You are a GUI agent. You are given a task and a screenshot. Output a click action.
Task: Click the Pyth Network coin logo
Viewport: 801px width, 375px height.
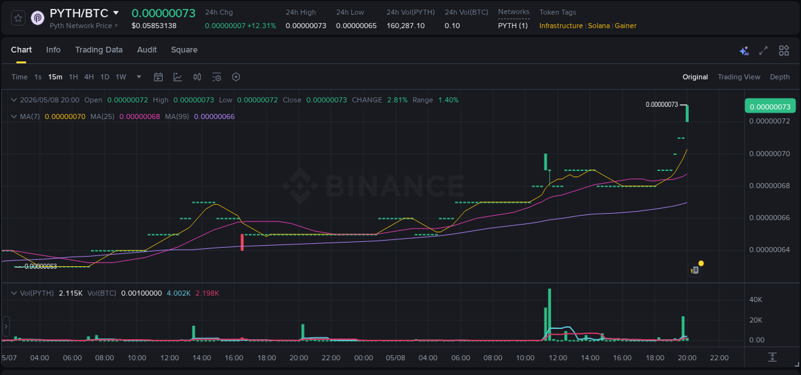[38, 18]
